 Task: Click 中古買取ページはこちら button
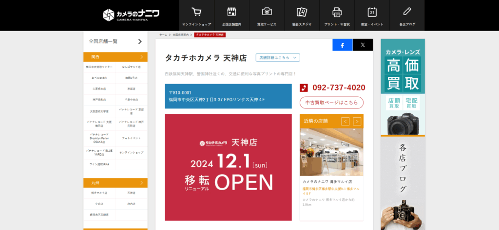(331, 103)
